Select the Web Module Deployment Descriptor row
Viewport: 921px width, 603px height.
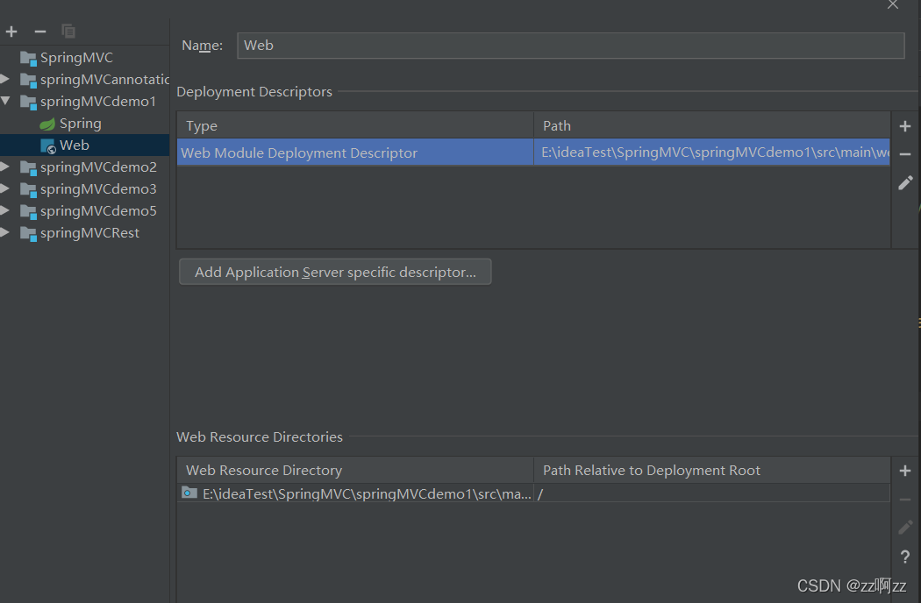(x=533, y=153)
